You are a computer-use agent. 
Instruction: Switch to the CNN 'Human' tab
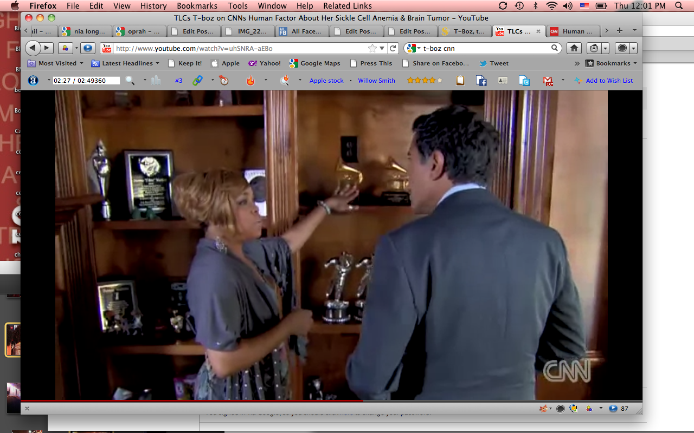pyautogui.click(x=573, y=31)
